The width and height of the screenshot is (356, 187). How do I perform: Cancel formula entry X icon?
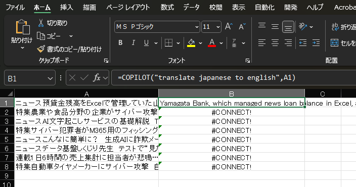pyautogui.click(x=72, y=78)
